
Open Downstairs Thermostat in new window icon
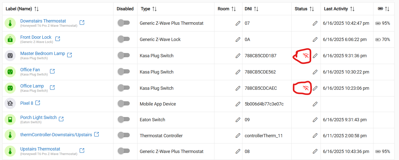(82, 22)
